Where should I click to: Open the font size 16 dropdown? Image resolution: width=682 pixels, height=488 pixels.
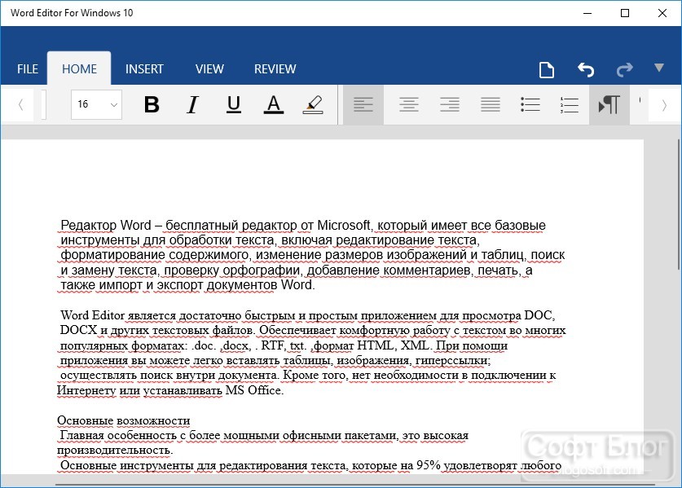pyautogui.click(x=97, y=104)
